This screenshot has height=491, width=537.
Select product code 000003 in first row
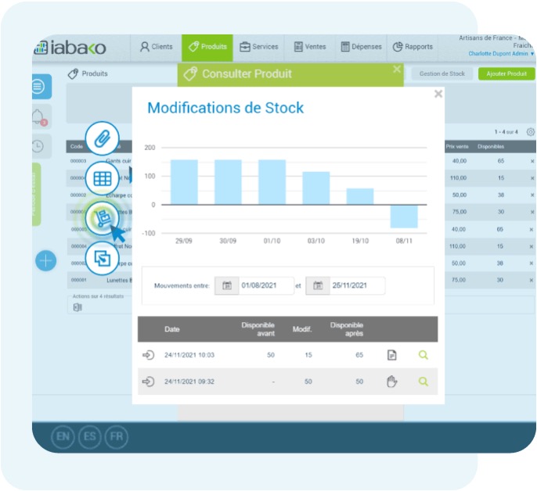(78, 161)
